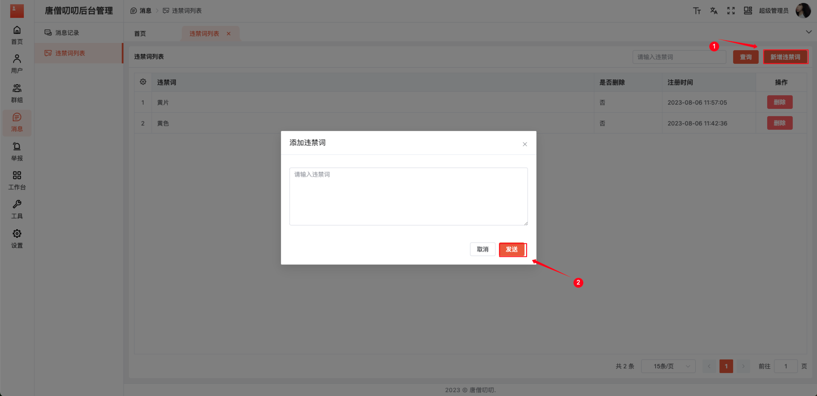Click the 发送 button in dialog
Screen dimensions: 817x396
click(512, 249)
